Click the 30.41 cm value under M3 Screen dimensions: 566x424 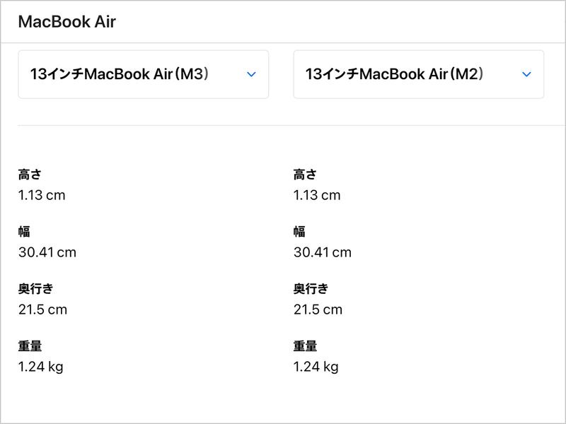click(x=47, y=252)
